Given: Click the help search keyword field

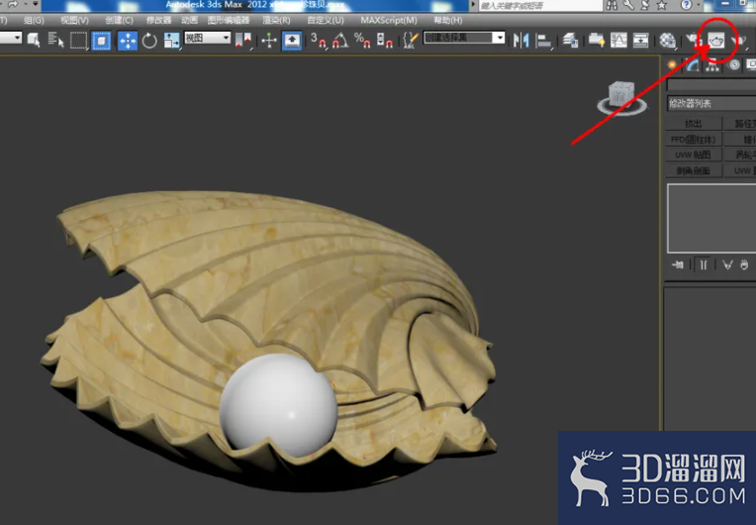Looking at the screenshot, I should (x=540, y=6).
